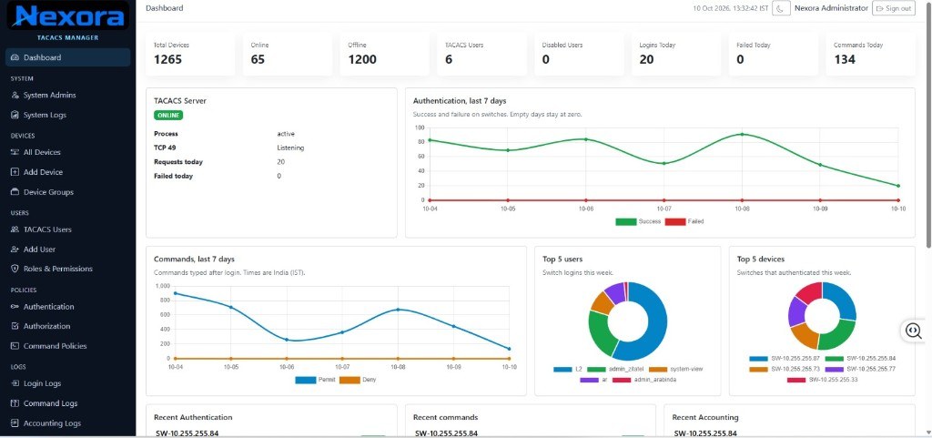This screenshot has width=932, height=438.
Task: Go to Roles & Permissions
Action: pyautogui.click(x=67, y=269)
